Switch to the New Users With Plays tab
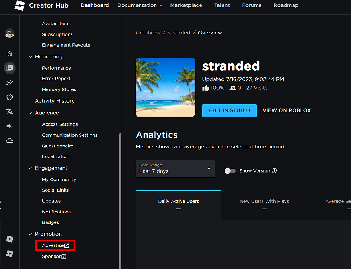This screenshot has width=351, height=269. (x=264, y=201)
